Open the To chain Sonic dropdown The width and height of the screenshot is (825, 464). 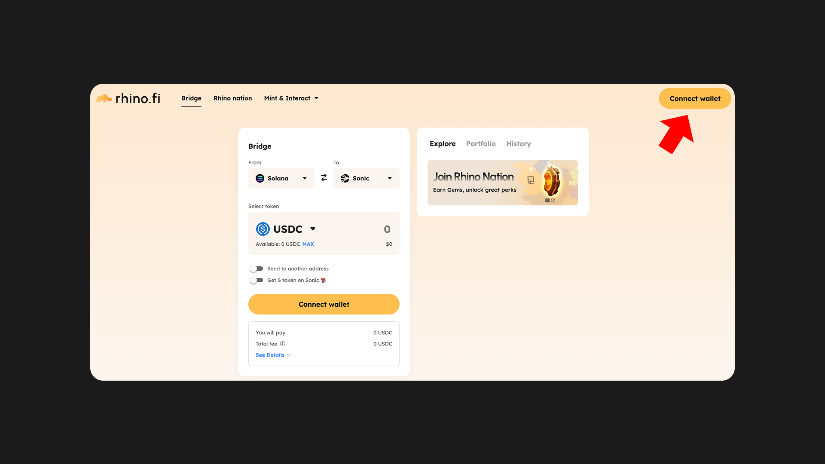click(367, 178)
